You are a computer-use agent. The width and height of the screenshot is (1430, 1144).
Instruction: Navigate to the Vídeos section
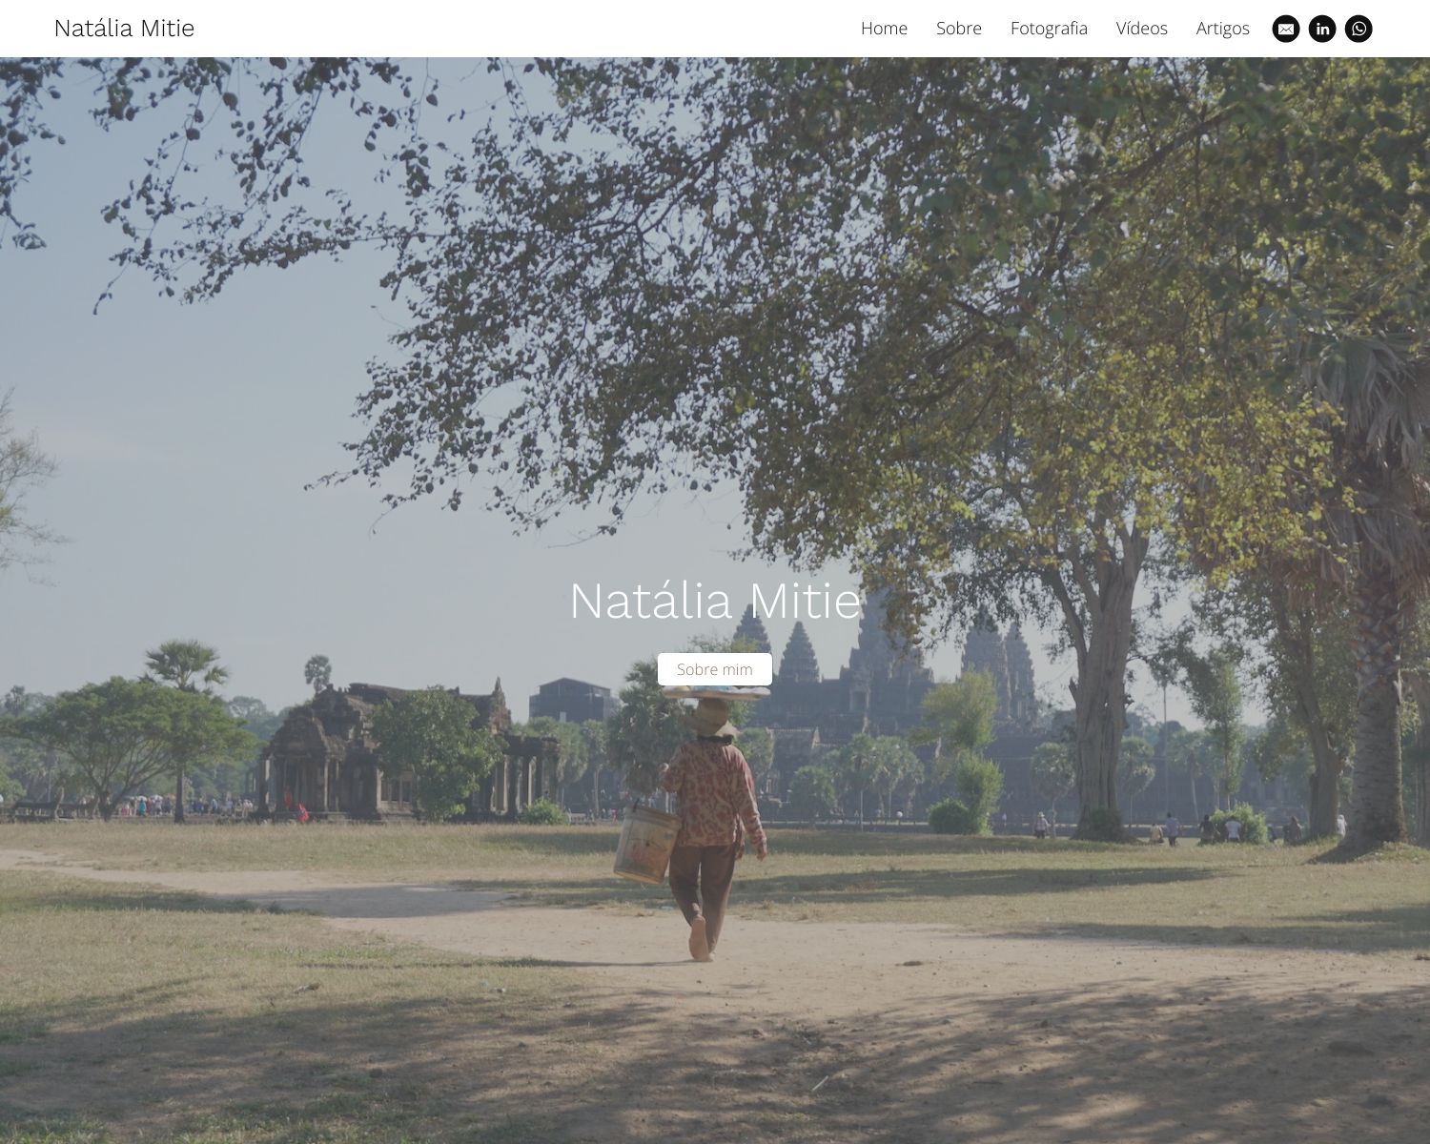click(1141, 29)
